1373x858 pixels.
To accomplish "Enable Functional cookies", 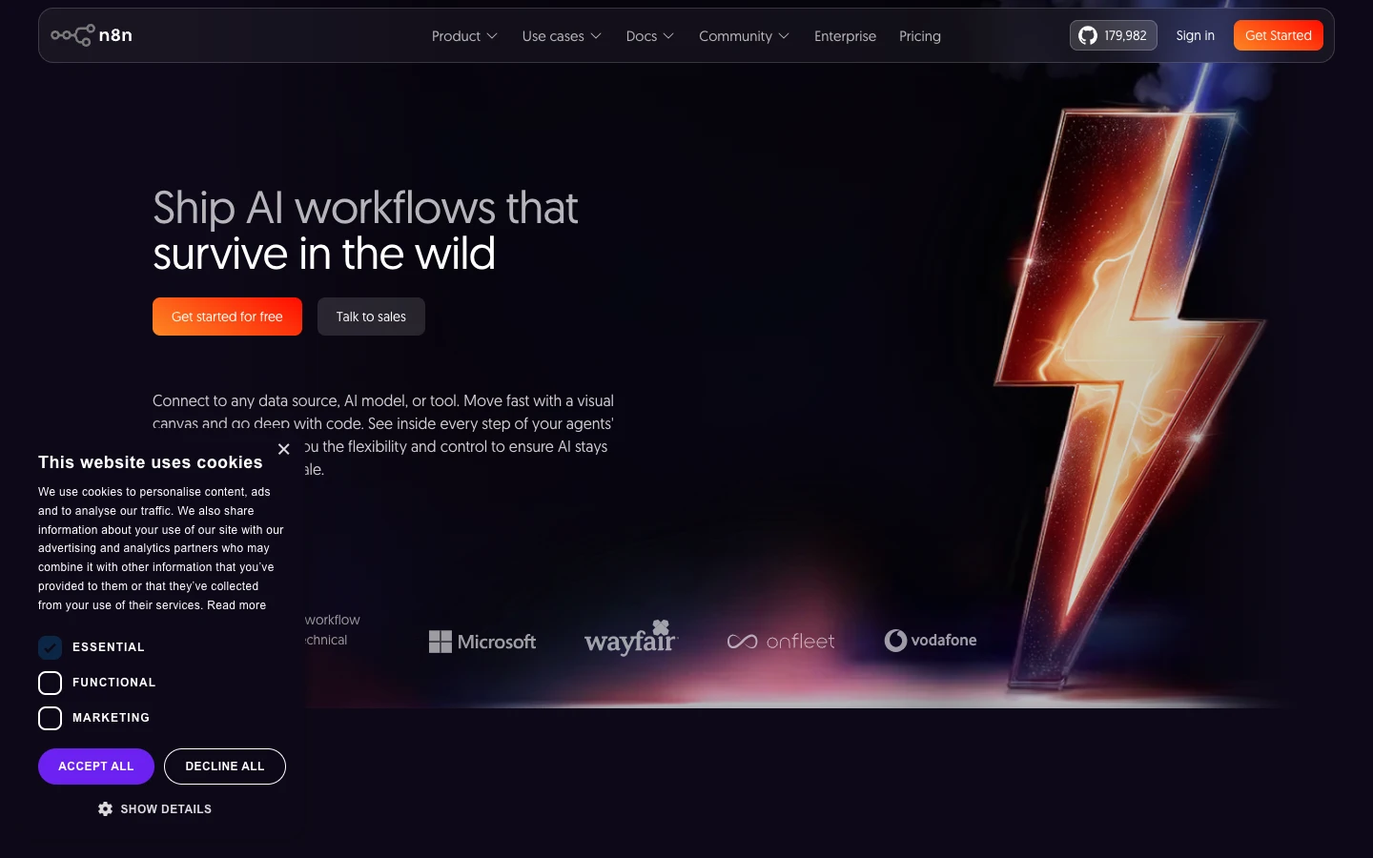I will point(50,683).
